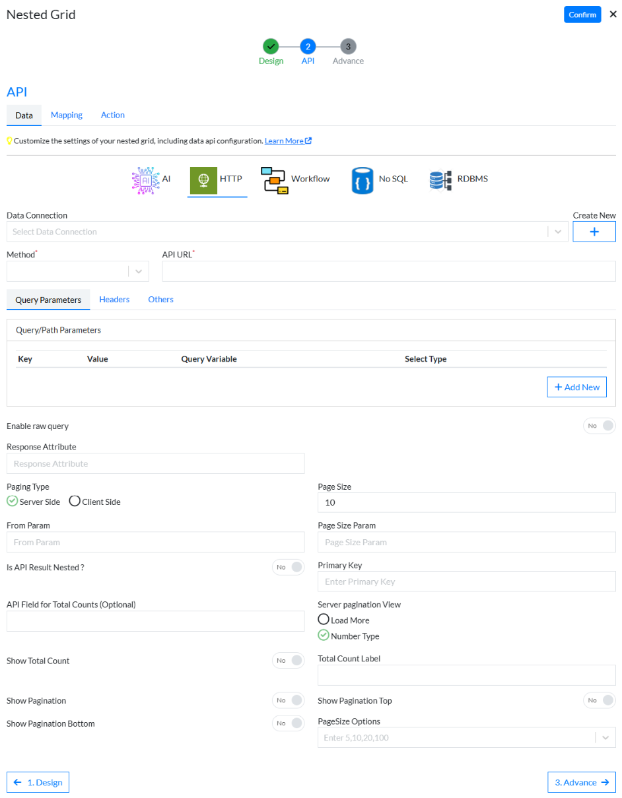
Task: Pick the No SQL database icon
Action: click(x=362, y=180)
